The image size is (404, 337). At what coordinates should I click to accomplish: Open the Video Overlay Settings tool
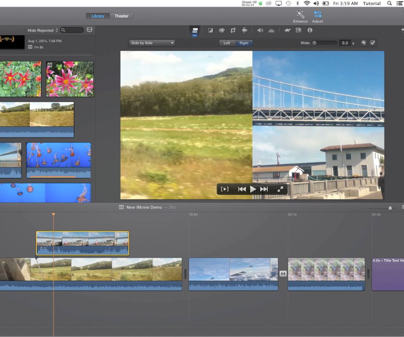[195, 30]
